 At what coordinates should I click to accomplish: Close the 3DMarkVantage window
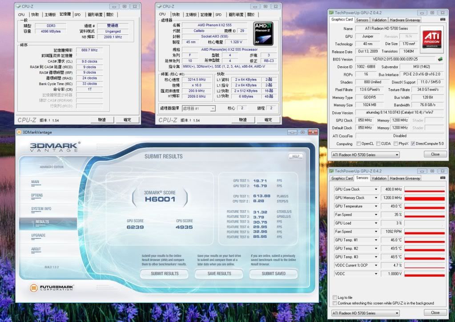click(x=313, y=132)
